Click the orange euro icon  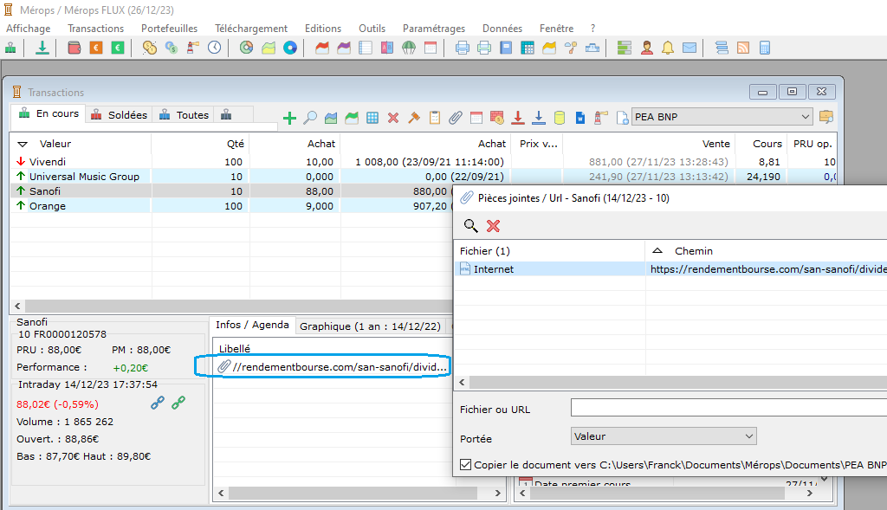click(x=96, y=48)
